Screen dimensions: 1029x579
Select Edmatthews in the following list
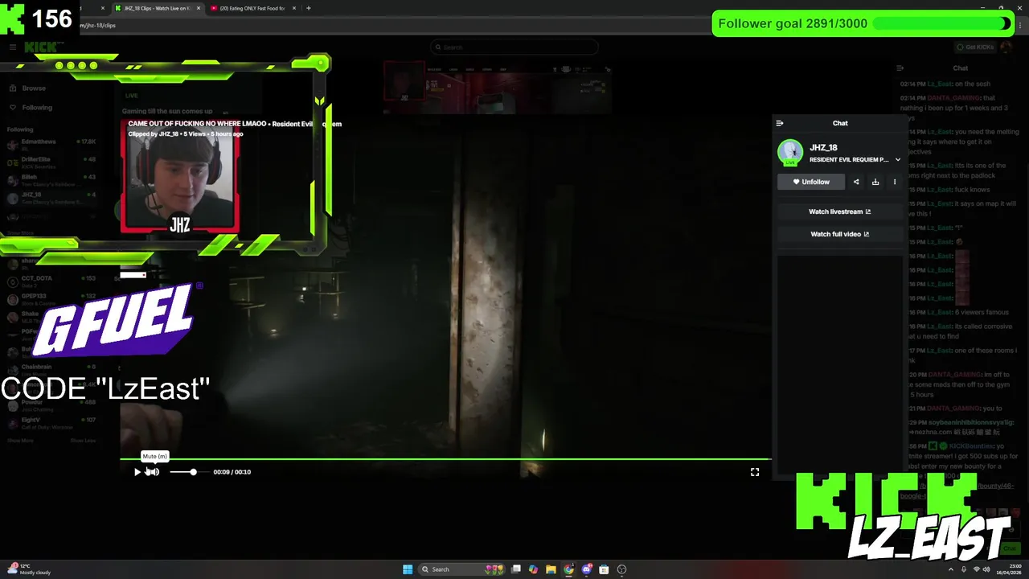[x=51, y=145]
